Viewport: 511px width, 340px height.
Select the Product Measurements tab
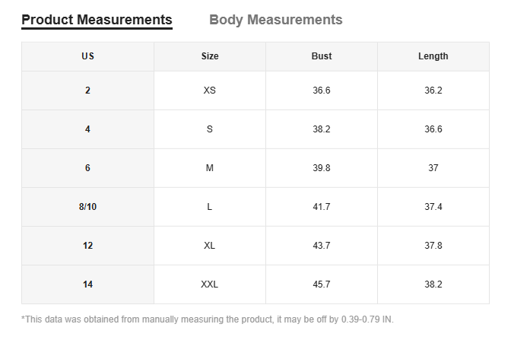pos(97,20)
